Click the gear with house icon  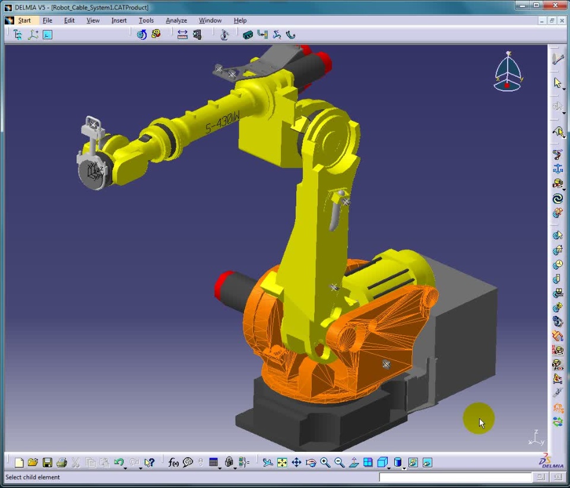pyautogui.click(x=558, y=250)
